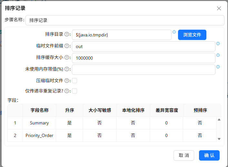Click variable icon right of 临时文件前缀 field
This screenshot has height=167, width=228.
218,44
